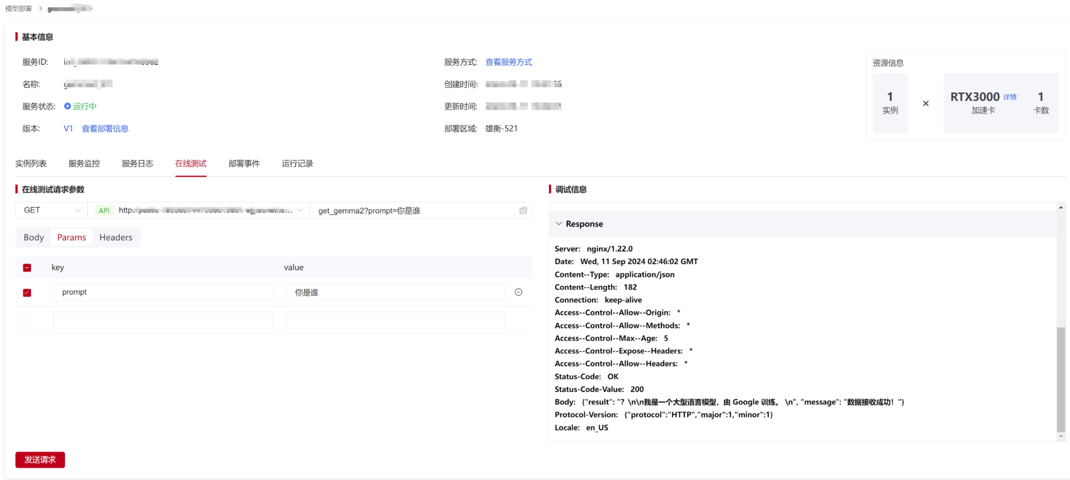
Task: Click the service running status indicator
Action: [80, 106]
